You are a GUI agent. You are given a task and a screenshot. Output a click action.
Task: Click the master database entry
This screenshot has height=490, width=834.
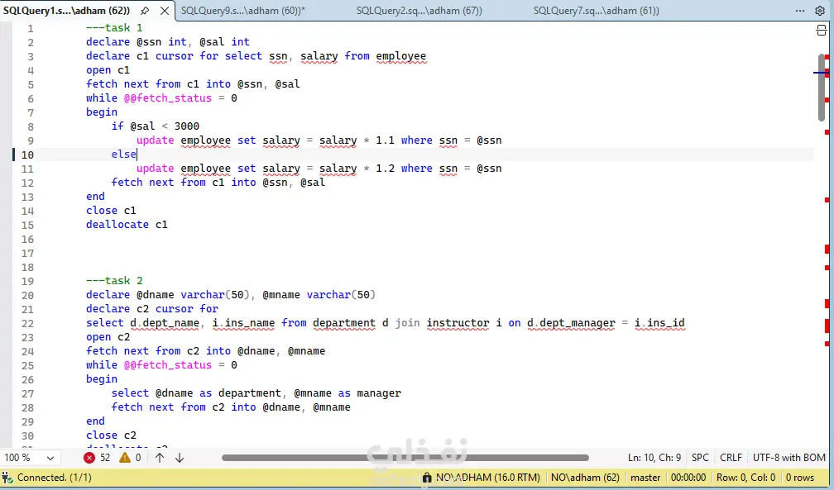pos(645,478)
